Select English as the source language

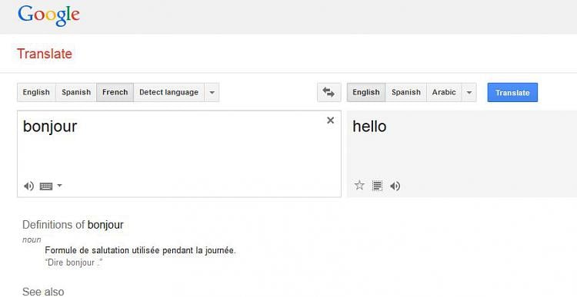pyautogui.click(x=36, y=92)
